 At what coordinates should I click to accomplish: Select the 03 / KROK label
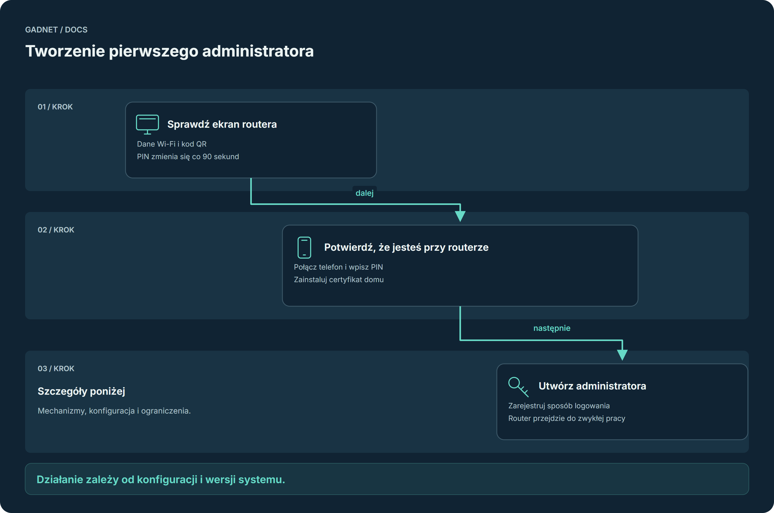tap(56, 369)
